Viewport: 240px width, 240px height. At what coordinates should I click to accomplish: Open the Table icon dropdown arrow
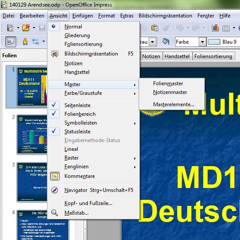(234, 28)
